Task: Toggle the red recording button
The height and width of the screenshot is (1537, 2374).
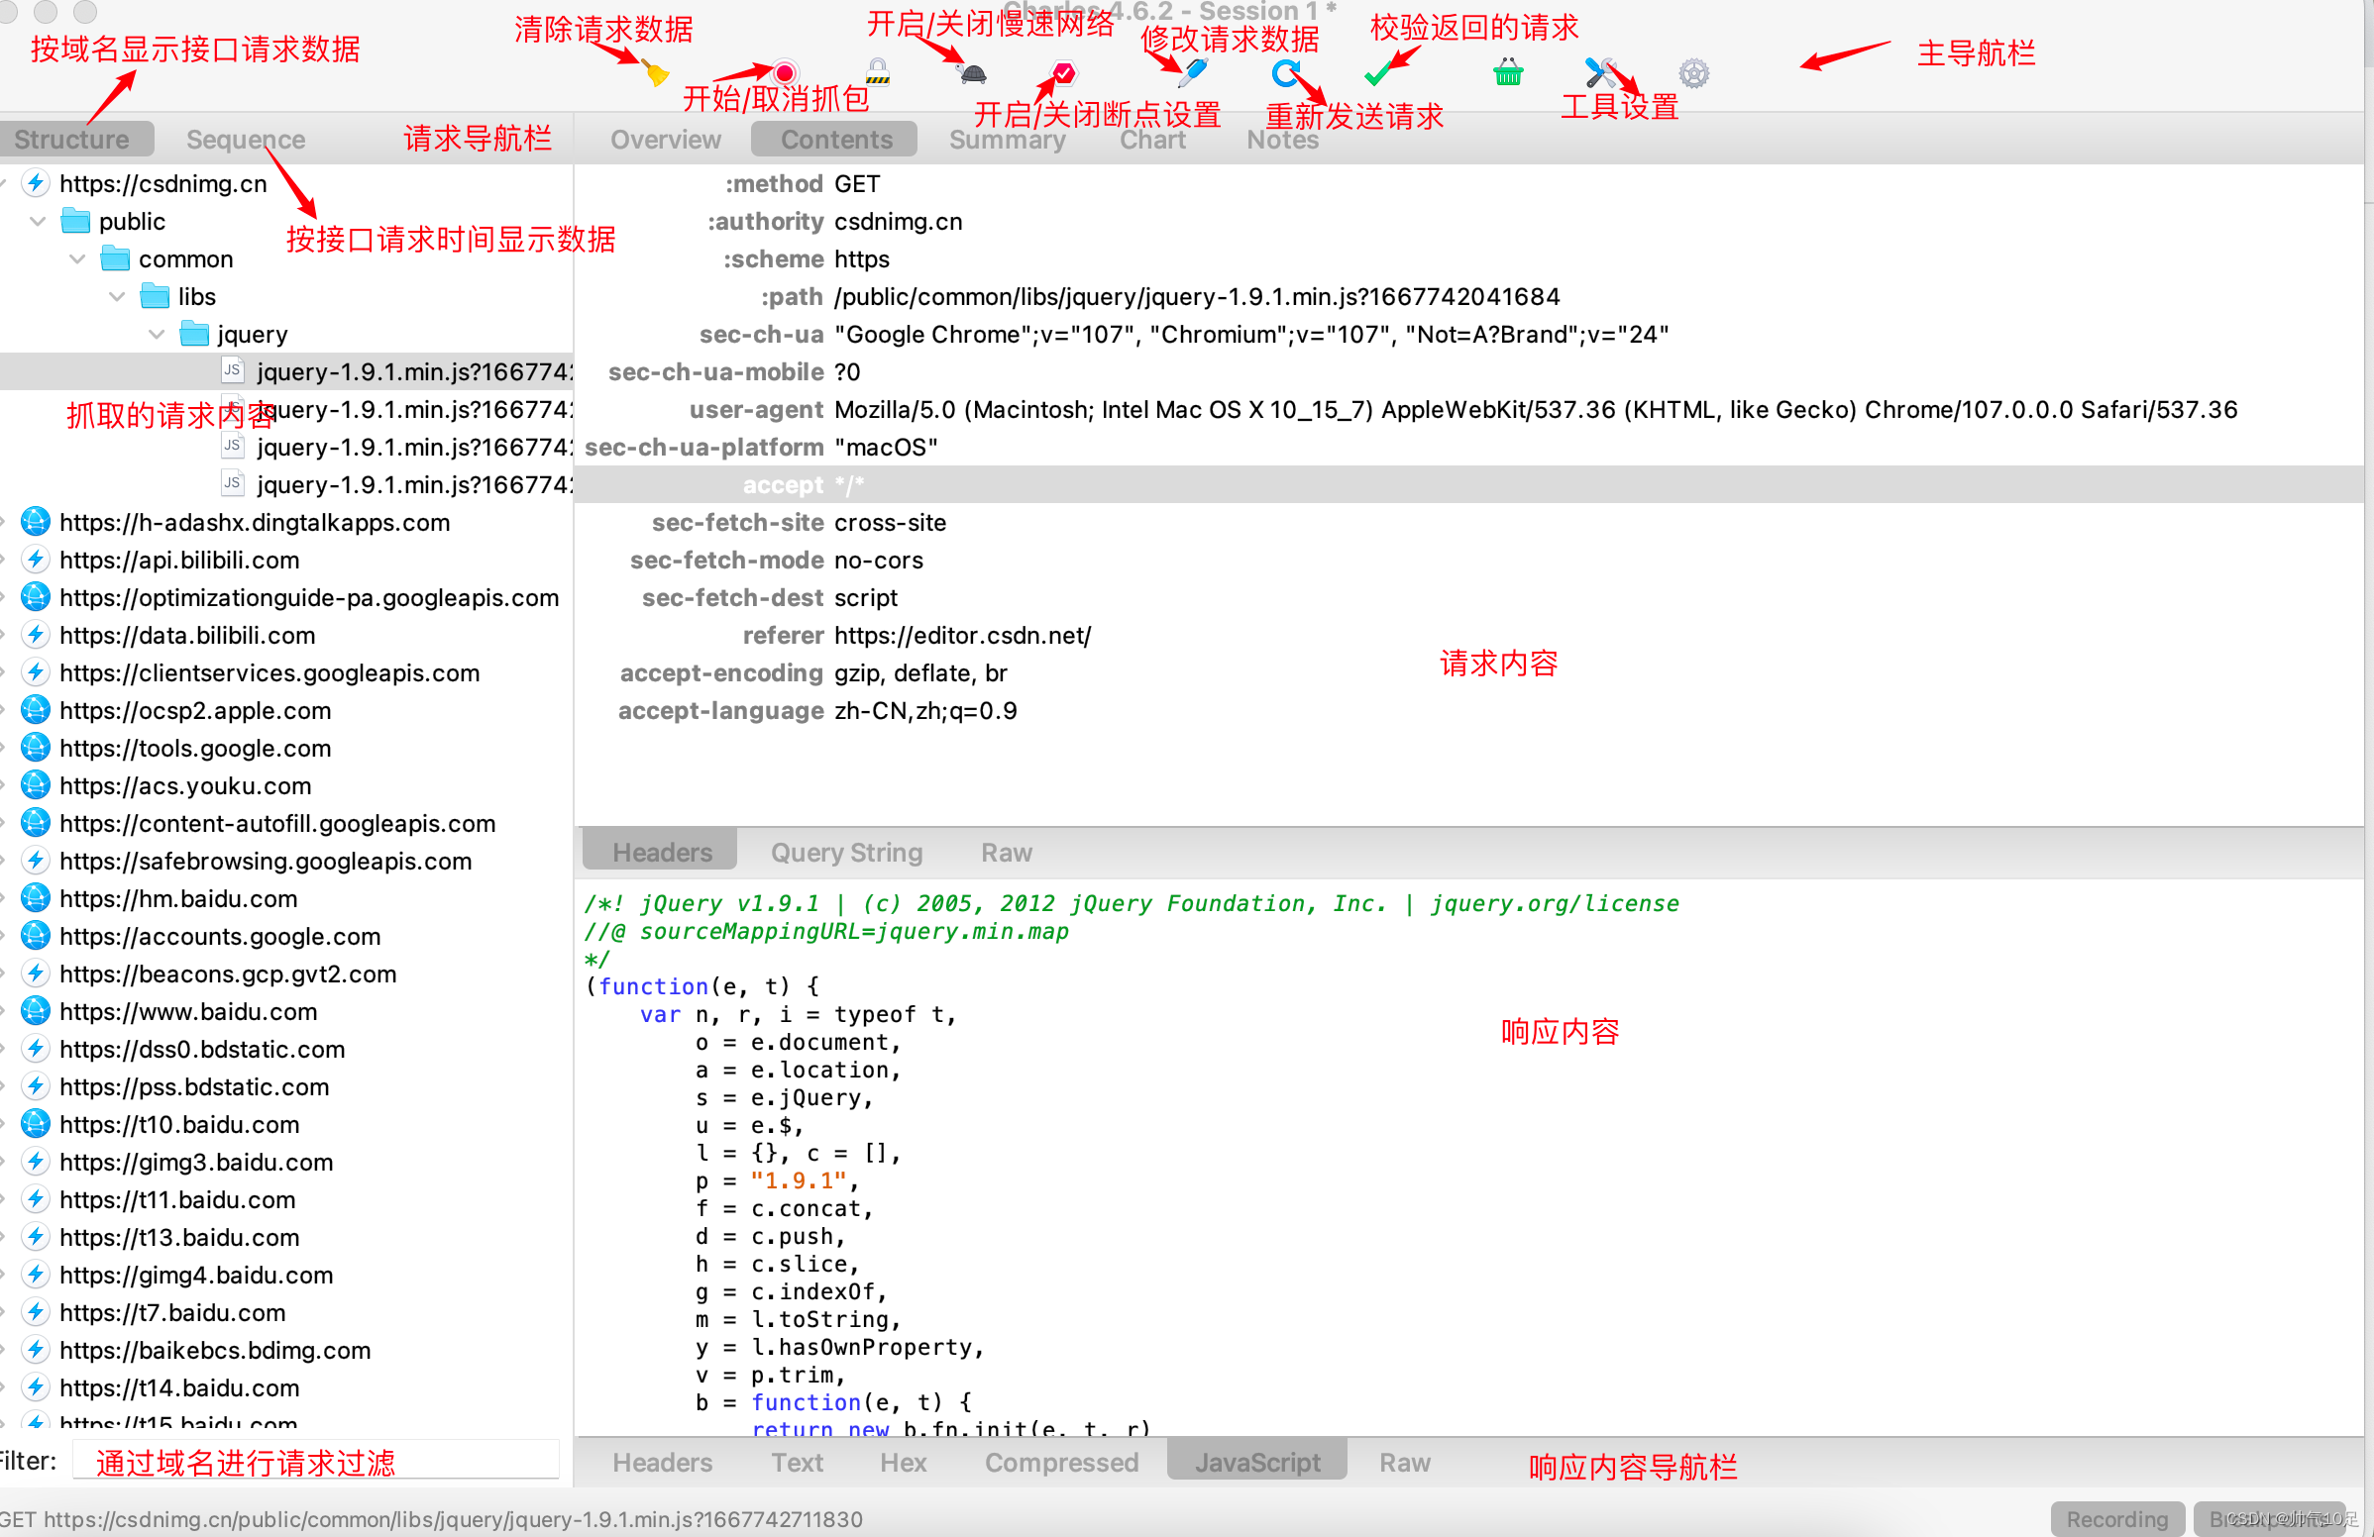Action: 785,72
